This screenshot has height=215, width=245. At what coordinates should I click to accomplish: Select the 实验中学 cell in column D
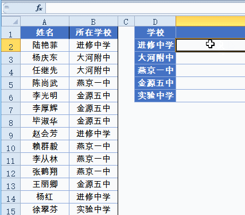[155, 96]
